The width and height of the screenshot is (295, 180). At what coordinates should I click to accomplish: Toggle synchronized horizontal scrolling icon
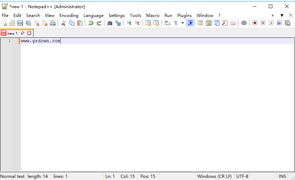[x=156, y=23]
